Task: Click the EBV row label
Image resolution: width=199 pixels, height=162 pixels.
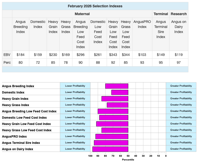Action: pyautogui.click(x=7, y=55)
